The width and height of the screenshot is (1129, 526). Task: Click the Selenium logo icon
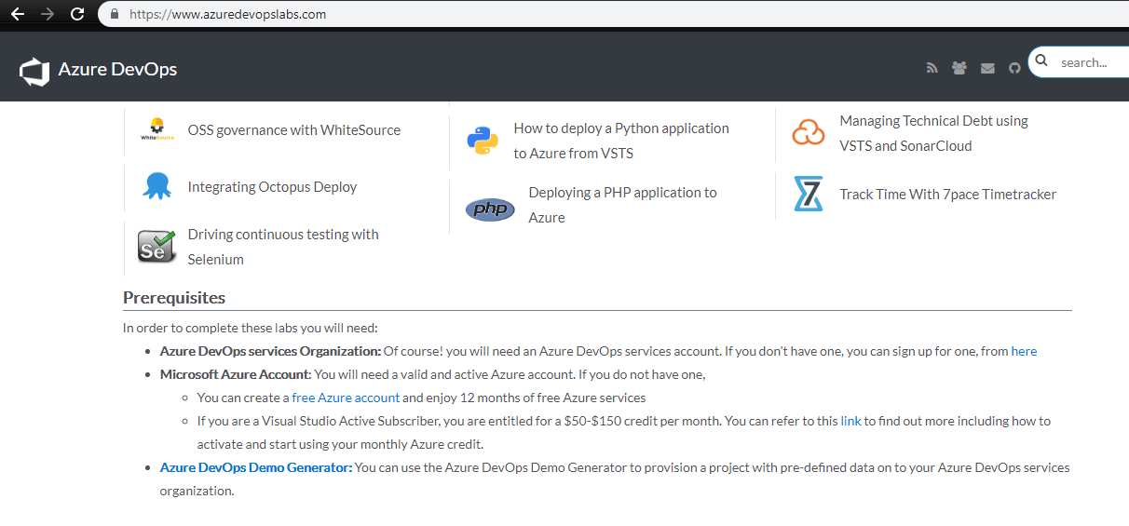[x=156, y=247]
